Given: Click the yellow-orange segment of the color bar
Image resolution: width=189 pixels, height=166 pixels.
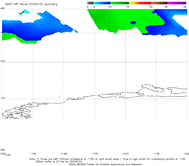Looking at the screenshot, I should [x=136, y=3].
